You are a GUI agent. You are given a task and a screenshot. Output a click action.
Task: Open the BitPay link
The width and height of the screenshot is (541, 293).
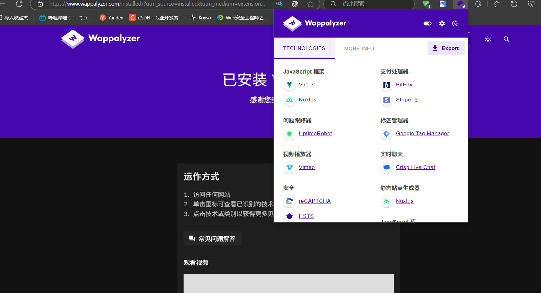pyautogui.click(x=404, y=85)
